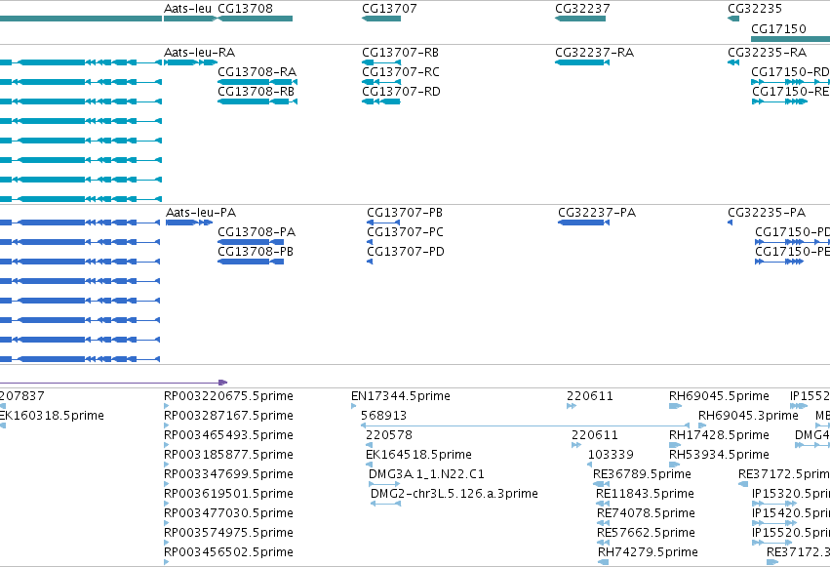Select transcript CG17150-RE

(x=779, y=101)
